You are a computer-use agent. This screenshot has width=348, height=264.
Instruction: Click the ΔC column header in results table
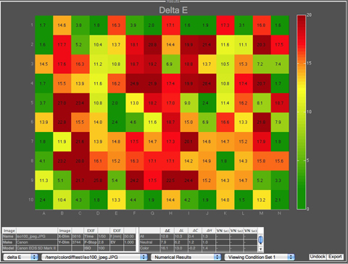(x=195, y=231)
